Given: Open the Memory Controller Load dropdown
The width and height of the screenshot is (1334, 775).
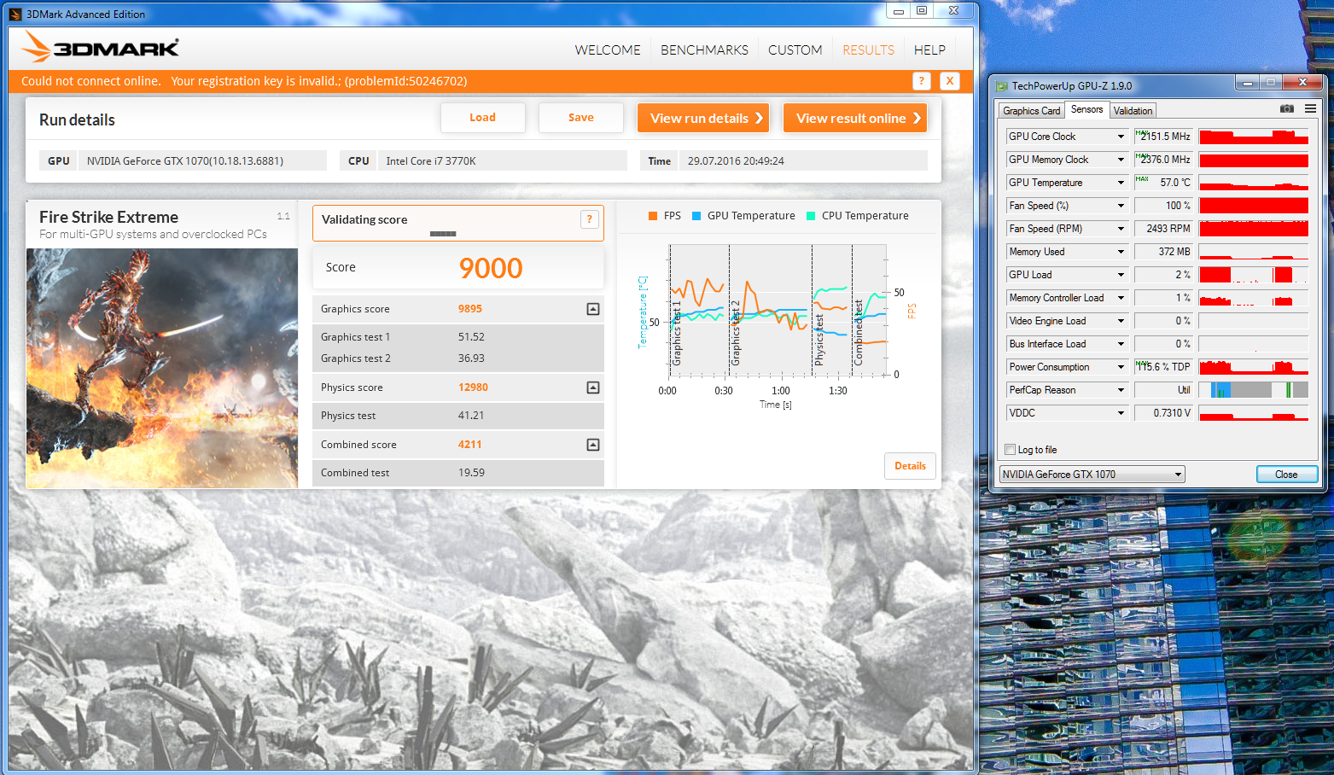Looking at the screenshot, I should click(1121, 298).
